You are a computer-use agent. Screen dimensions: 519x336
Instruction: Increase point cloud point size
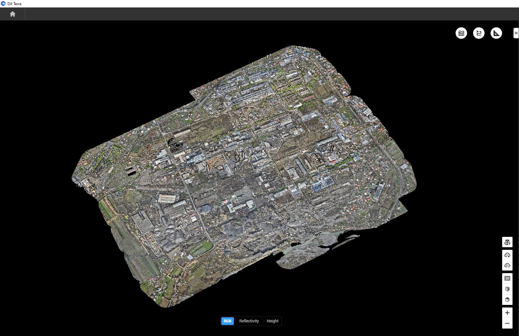point(507,255)
